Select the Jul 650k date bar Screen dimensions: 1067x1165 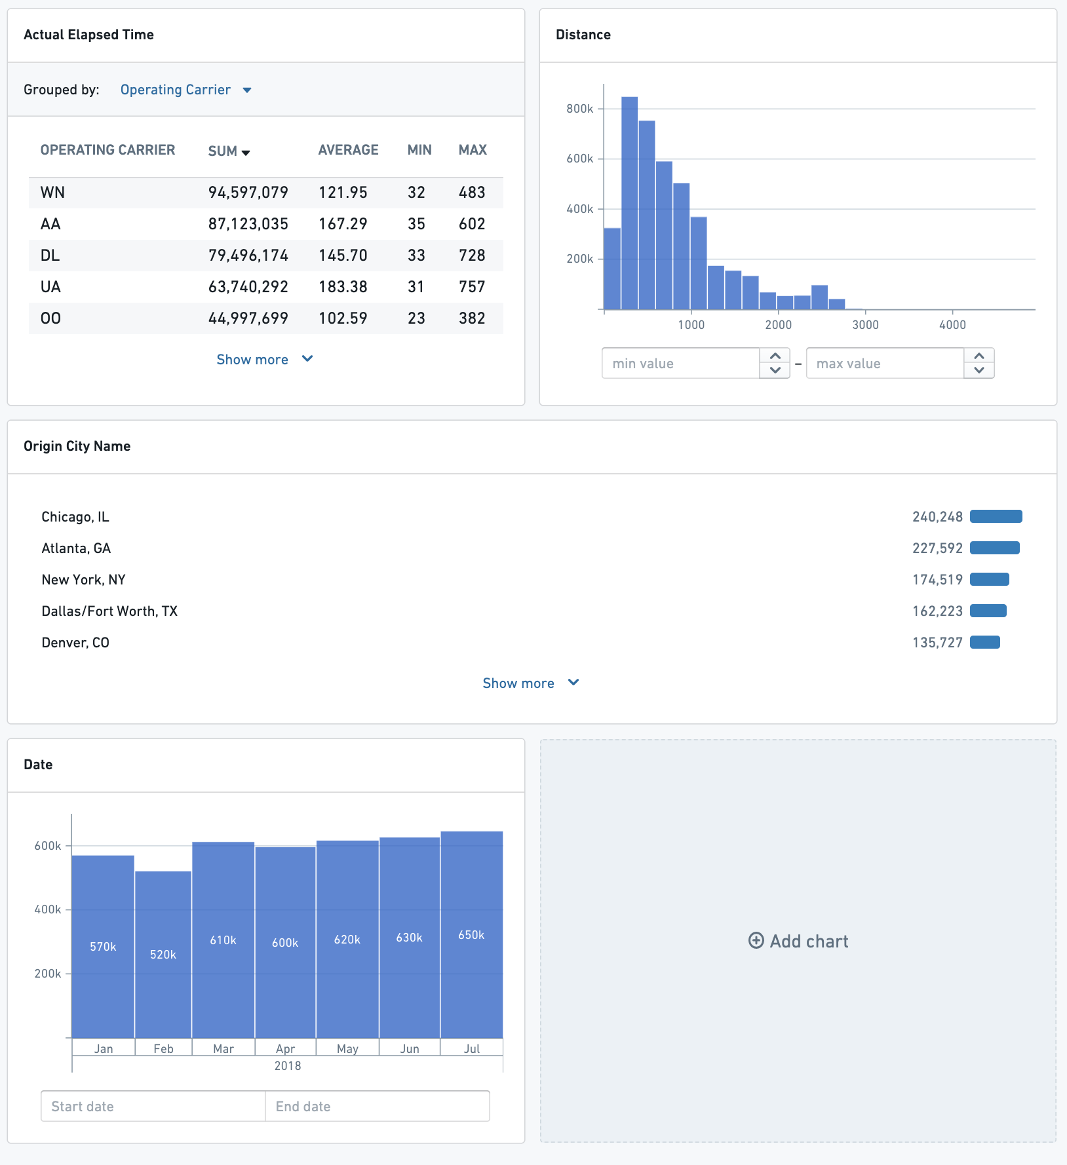coord(472,935)
